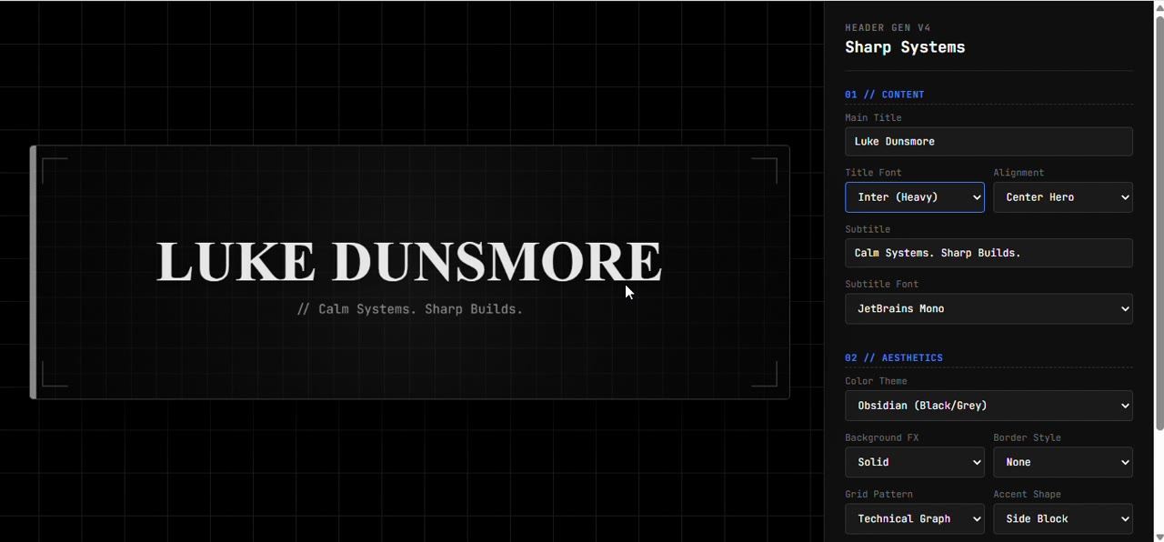The image size is (1164, 542).
Task: Open the Grid Pattern Technical Graph dropdown
Action: tap(914, 518)
